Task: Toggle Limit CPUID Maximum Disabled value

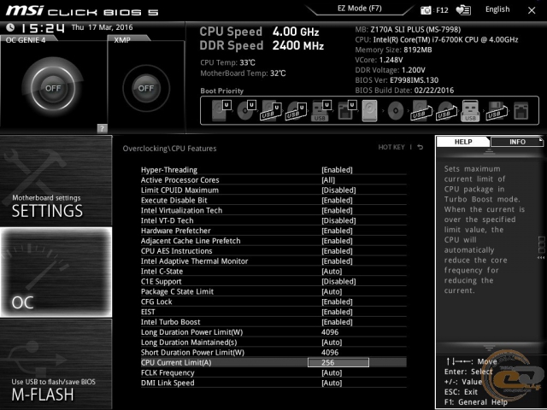Action: (338, 190)
